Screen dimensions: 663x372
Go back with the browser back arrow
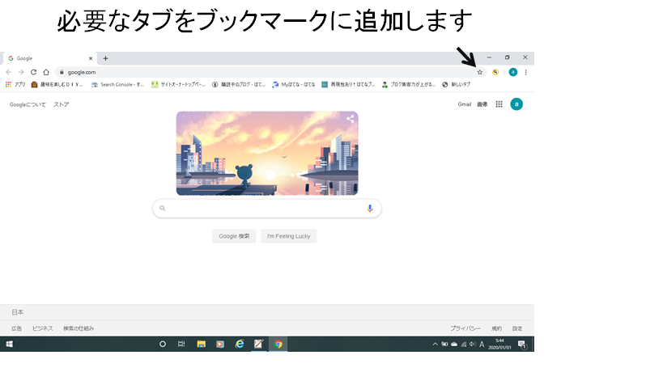(8, 72)
